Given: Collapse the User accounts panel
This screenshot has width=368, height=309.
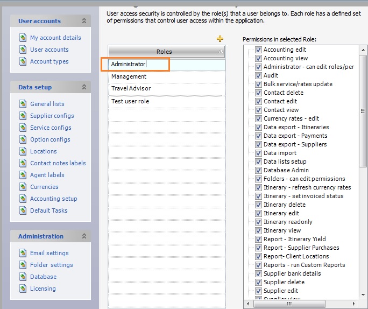Looking at the screenshot, I should pyautogui.click(x=84, y=21).
